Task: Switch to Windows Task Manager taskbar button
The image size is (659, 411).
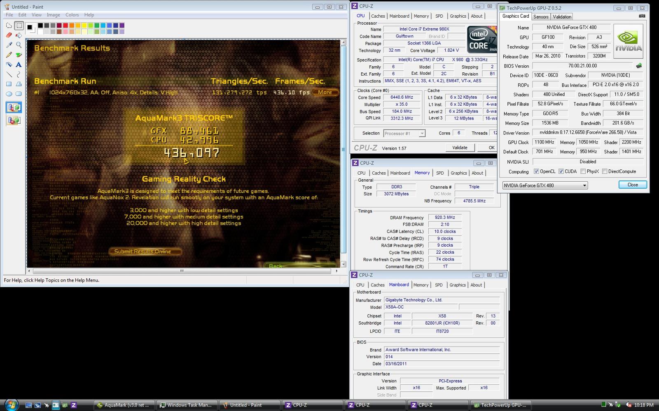Action: 187,405
